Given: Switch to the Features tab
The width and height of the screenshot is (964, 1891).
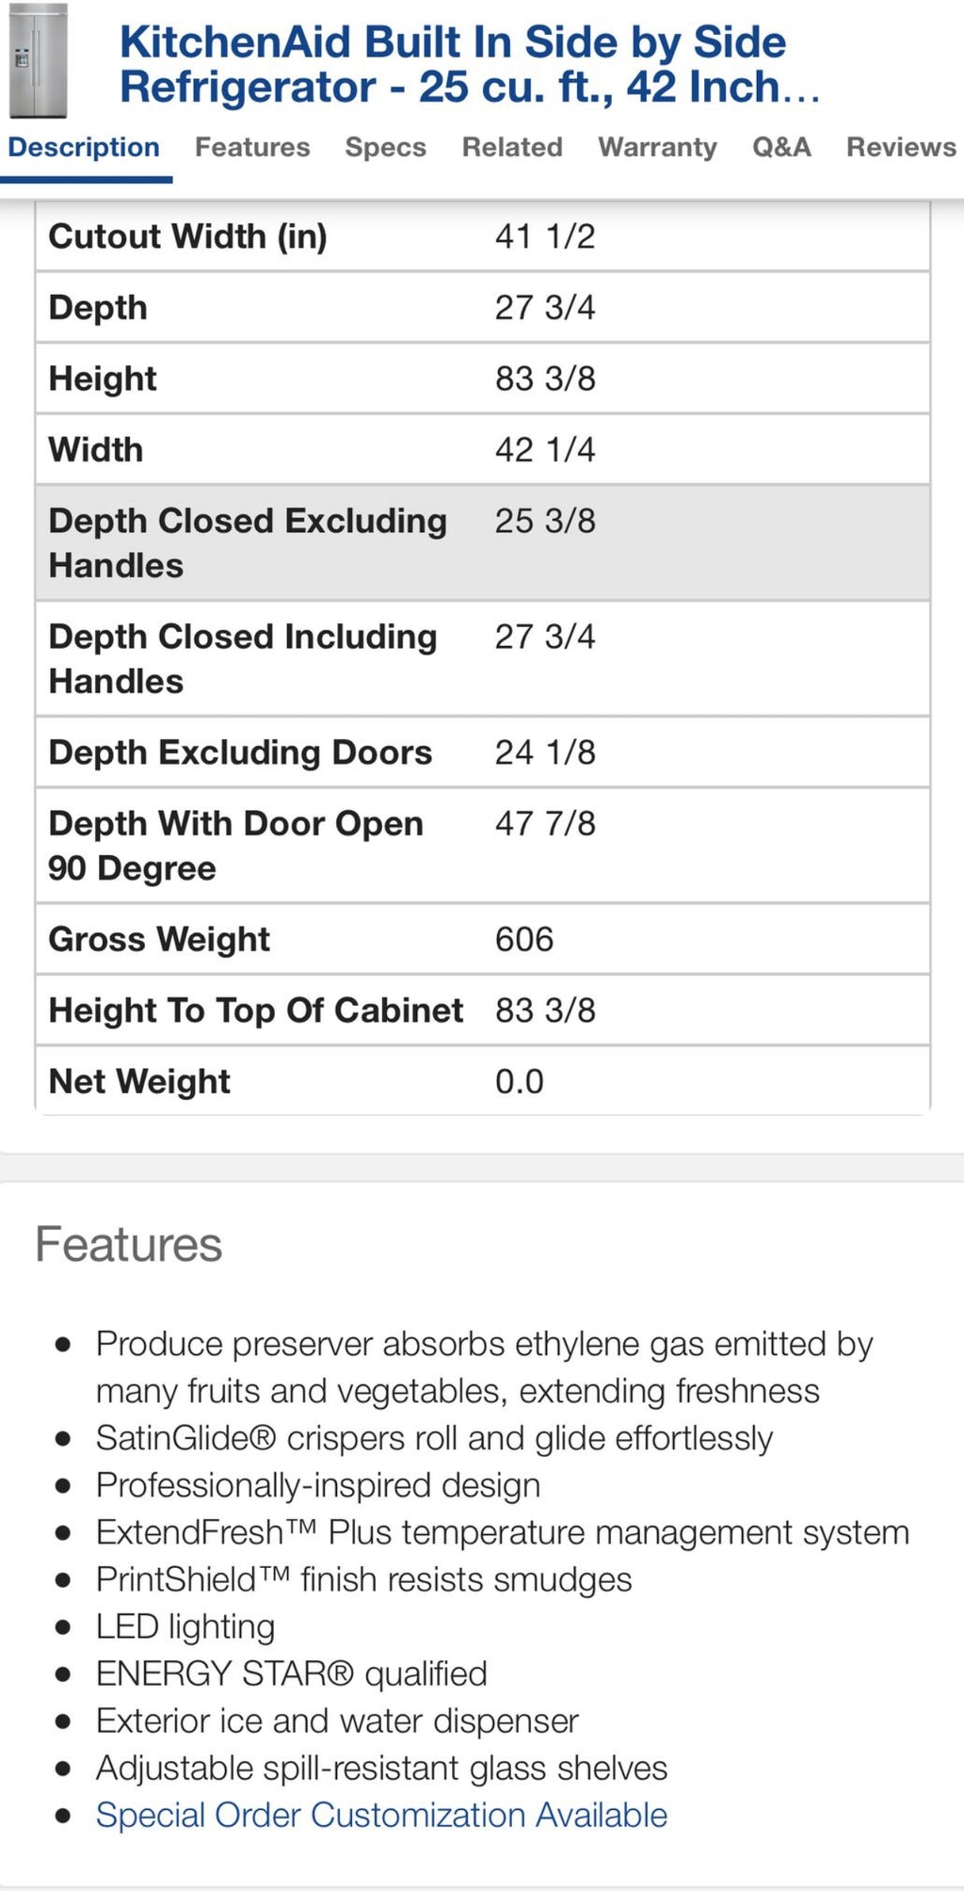Looking at the screenshot, I should 252,147.
